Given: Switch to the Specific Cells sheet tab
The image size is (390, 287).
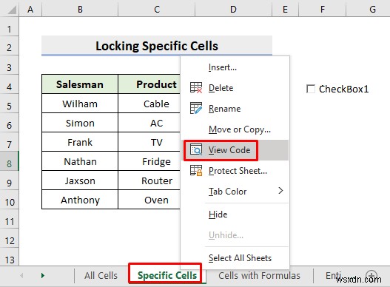Looking at the screenshot, I should coord(167,275).
